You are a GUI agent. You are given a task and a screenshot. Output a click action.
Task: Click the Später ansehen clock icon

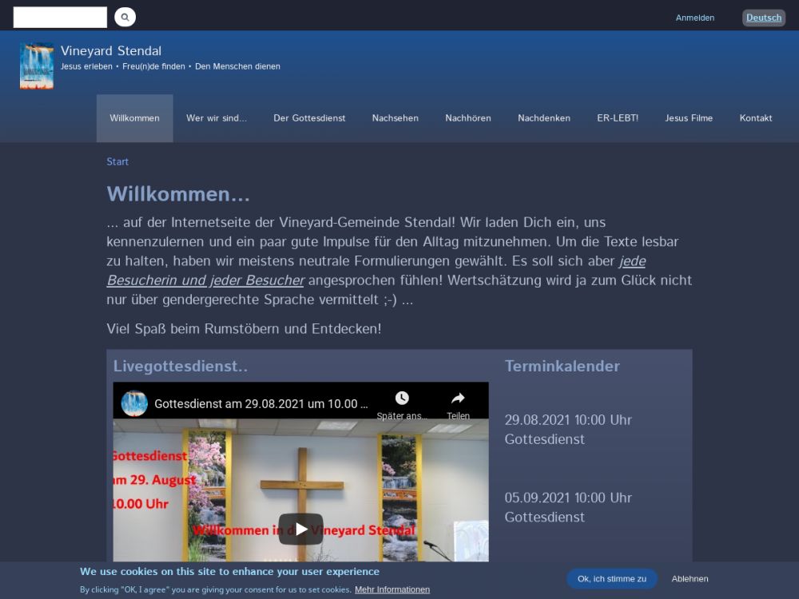pyautogui.click(x=402, y=399)
